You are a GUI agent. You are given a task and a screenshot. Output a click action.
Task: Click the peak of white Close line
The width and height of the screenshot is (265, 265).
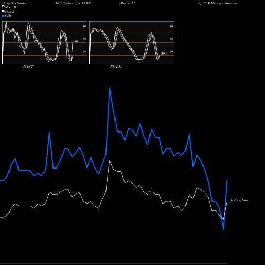click(110, 161)
